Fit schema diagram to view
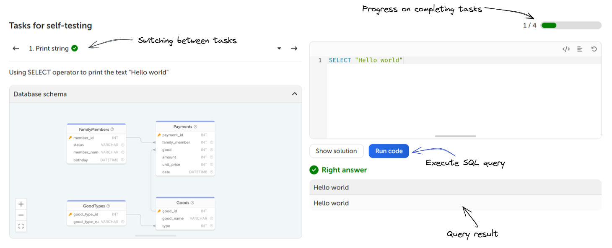 click(x=21, y=226)
